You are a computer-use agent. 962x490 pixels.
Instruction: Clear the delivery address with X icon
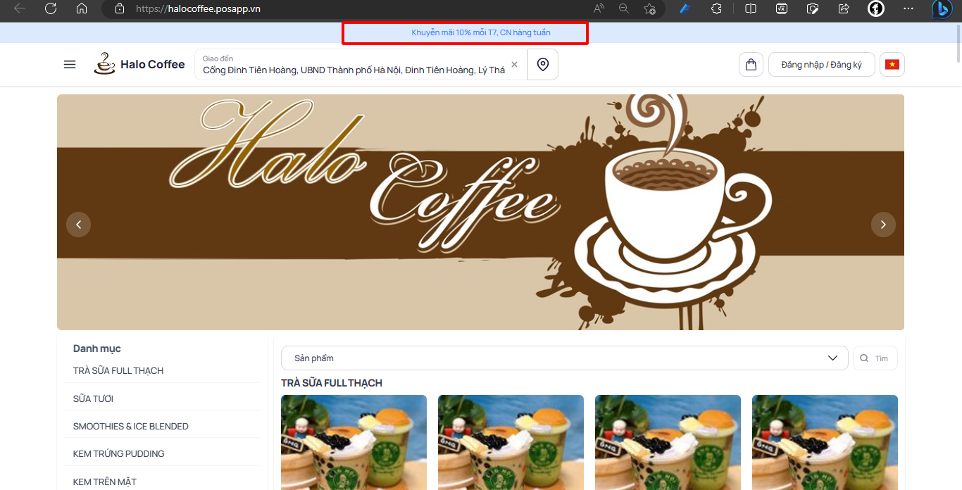pyautogui.click(x=514, y=65)
